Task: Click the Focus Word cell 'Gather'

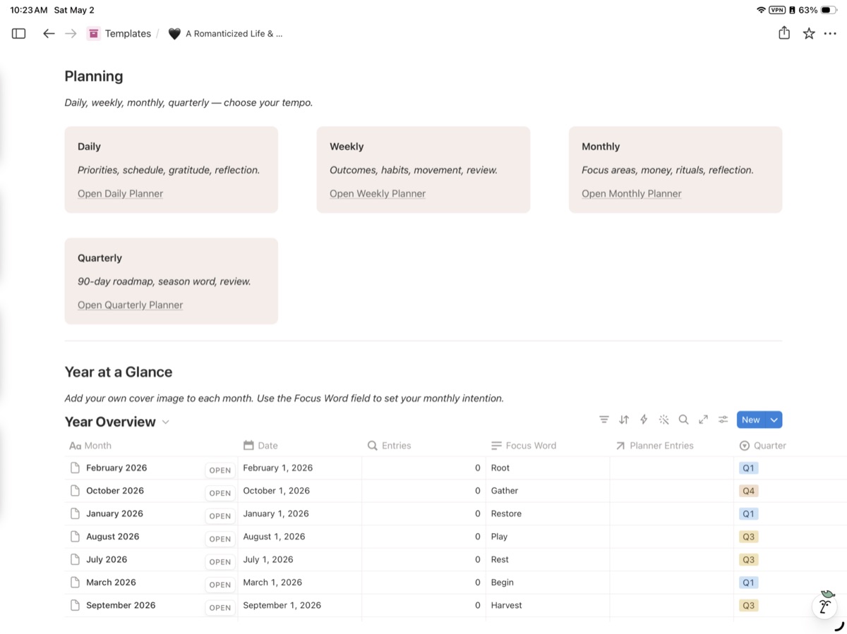Action: pyautogui.click(x=548, y=491)
